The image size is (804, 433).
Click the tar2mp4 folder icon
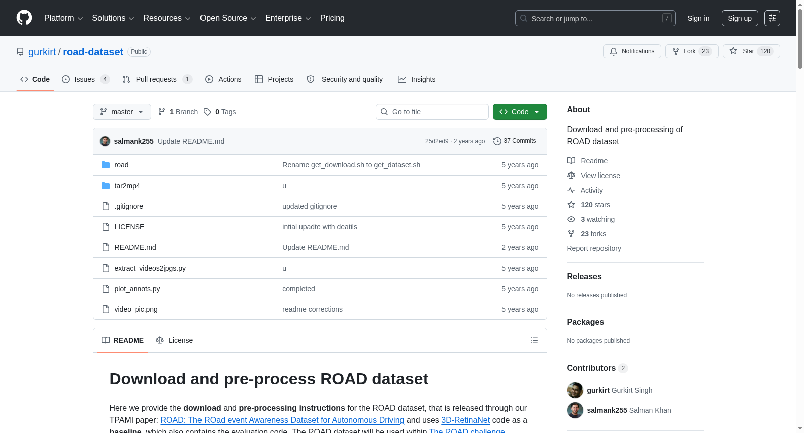[106, 186]
